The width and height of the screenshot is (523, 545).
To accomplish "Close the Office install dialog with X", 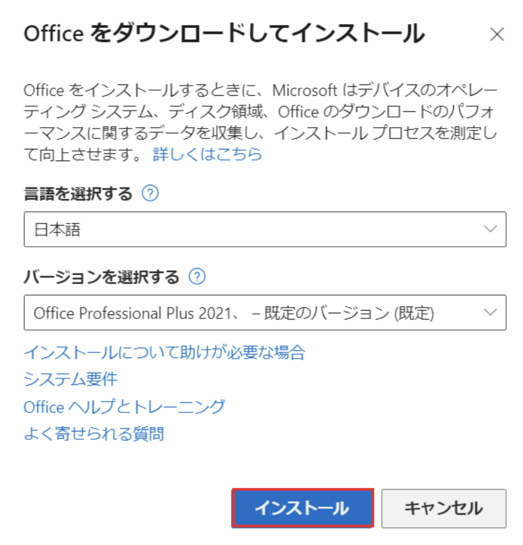I will click(x=497, y=35).
